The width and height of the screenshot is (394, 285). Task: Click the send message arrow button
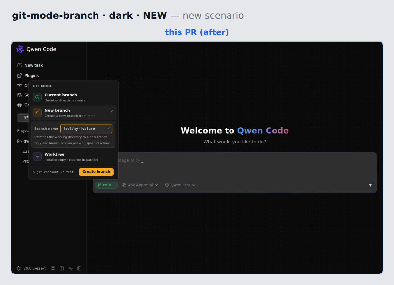370,185
